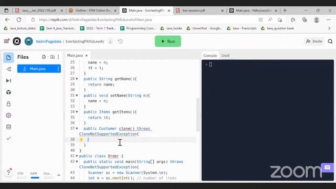
Task: Click inside the console prompt area
Action: [x=211, y=65]
